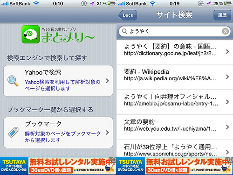The image size is (233, 175).
Task: Tap the Matomery sheep app logo
Action: tap(31, 34)
